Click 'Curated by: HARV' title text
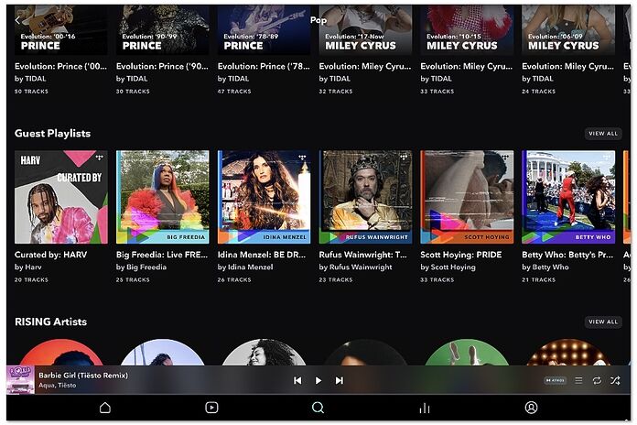 point(50,255)
